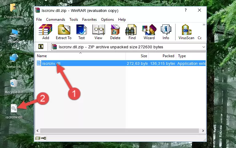The image size is (236, 148).
Task: Click the drive icon in status bar
Action: [38, 138]
